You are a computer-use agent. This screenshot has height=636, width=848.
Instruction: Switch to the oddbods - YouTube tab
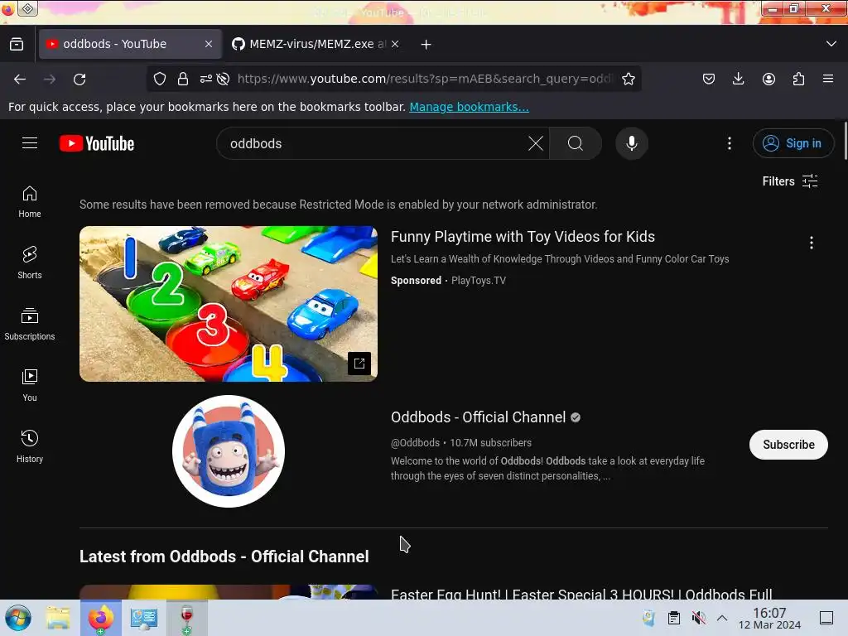130,44
